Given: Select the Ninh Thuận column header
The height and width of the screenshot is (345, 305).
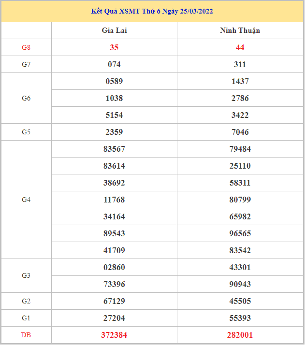Looking at the screenshot, I should coord(240,30).
